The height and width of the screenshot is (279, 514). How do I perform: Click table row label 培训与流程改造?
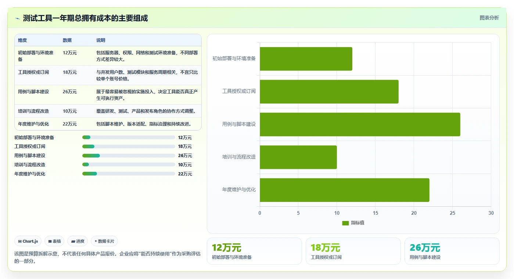(33, 111)
